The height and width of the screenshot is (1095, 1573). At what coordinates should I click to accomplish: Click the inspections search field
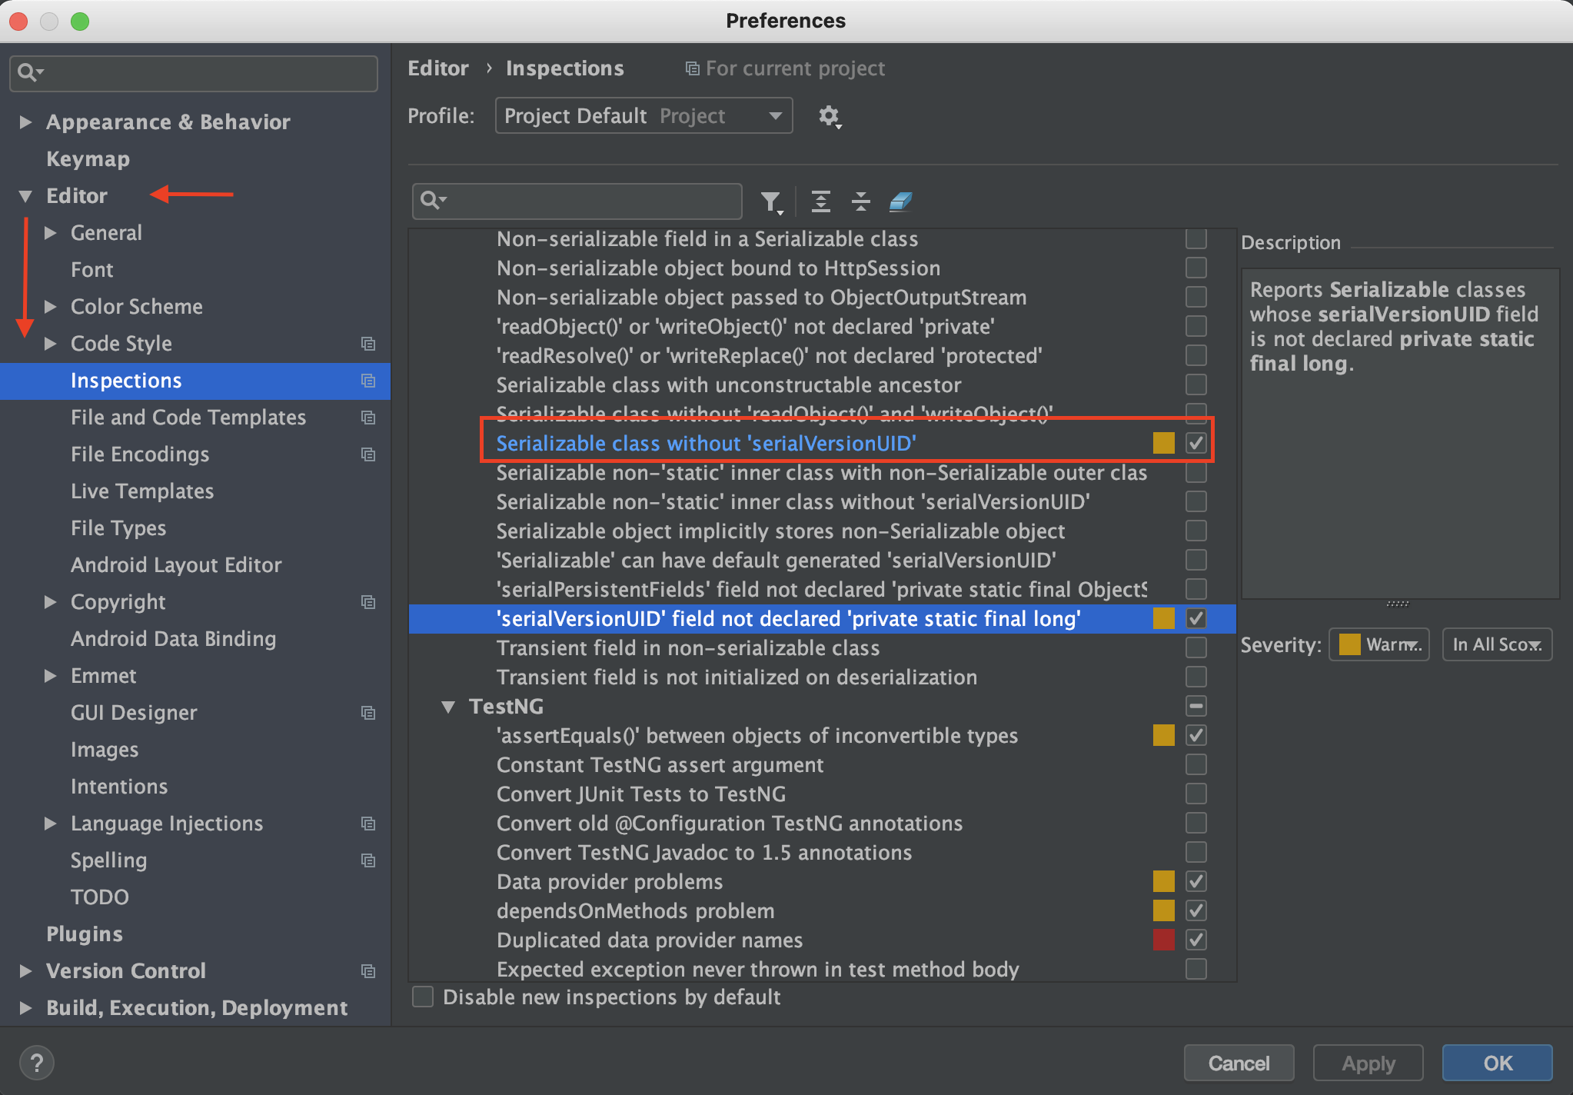click(x=577, y=201)
